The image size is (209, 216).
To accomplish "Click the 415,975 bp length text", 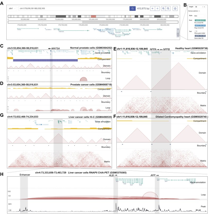I will point(143,8).
